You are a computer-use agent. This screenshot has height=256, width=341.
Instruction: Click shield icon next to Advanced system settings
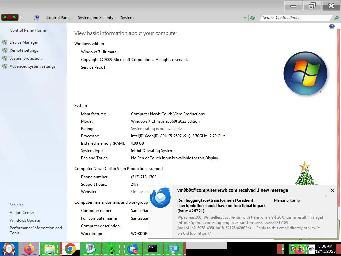[x=5, y=66]
